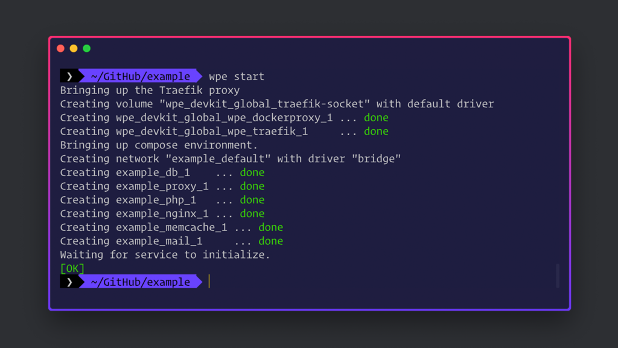Expand the ~/GitHub/example path in top prompt
This screenshot has width=618, height=348.
pos(140,76)
